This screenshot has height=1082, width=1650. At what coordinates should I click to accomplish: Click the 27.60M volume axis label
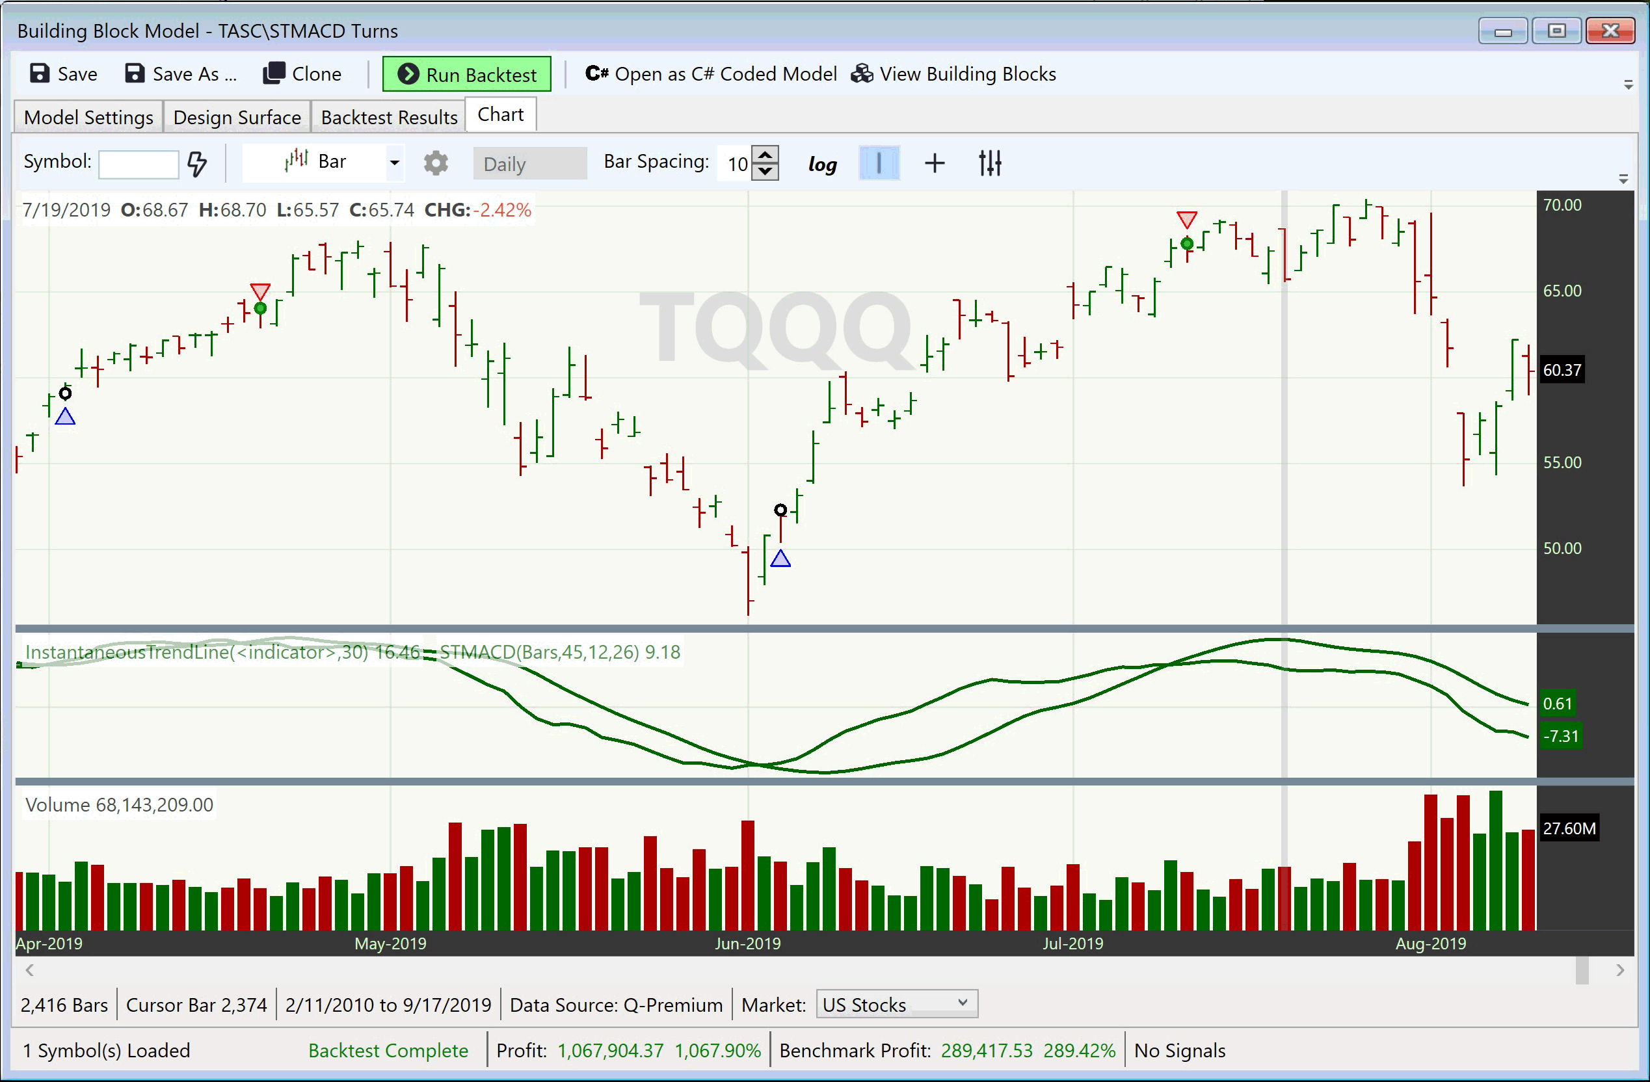pos(1569,828)
